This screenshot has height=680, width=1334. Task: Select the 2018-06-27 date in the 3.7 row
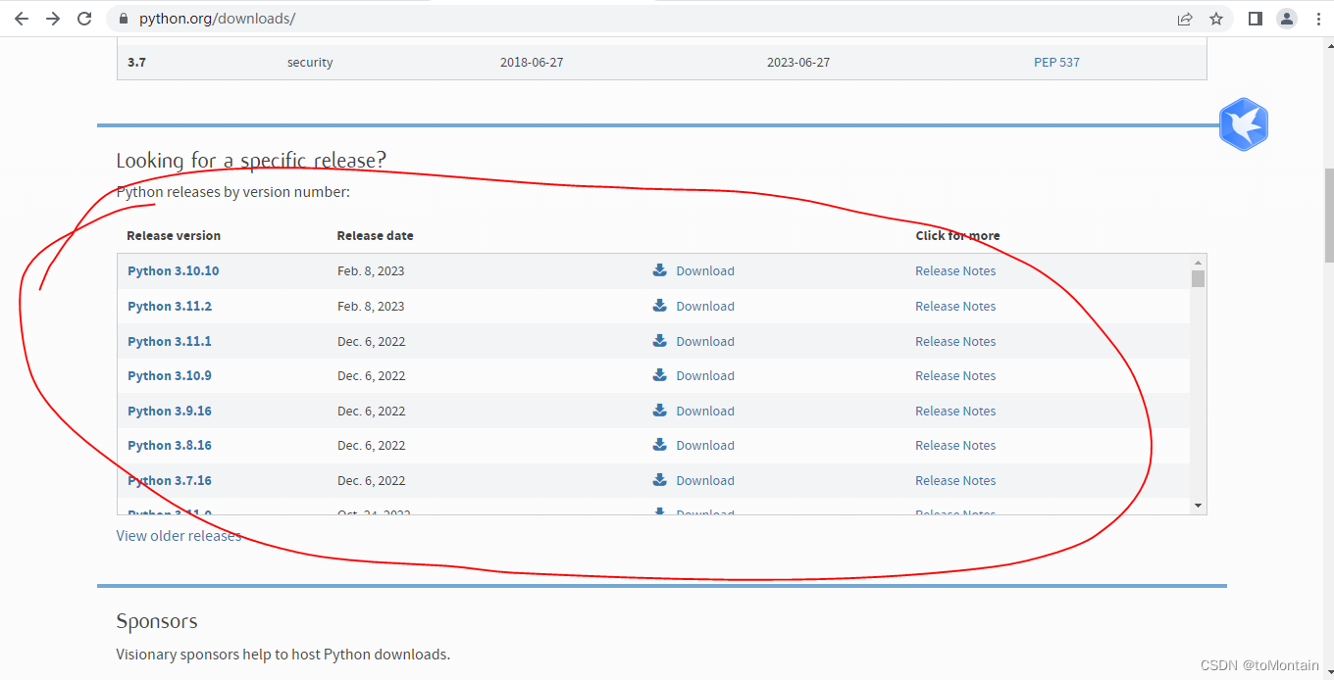click(532, 62)
